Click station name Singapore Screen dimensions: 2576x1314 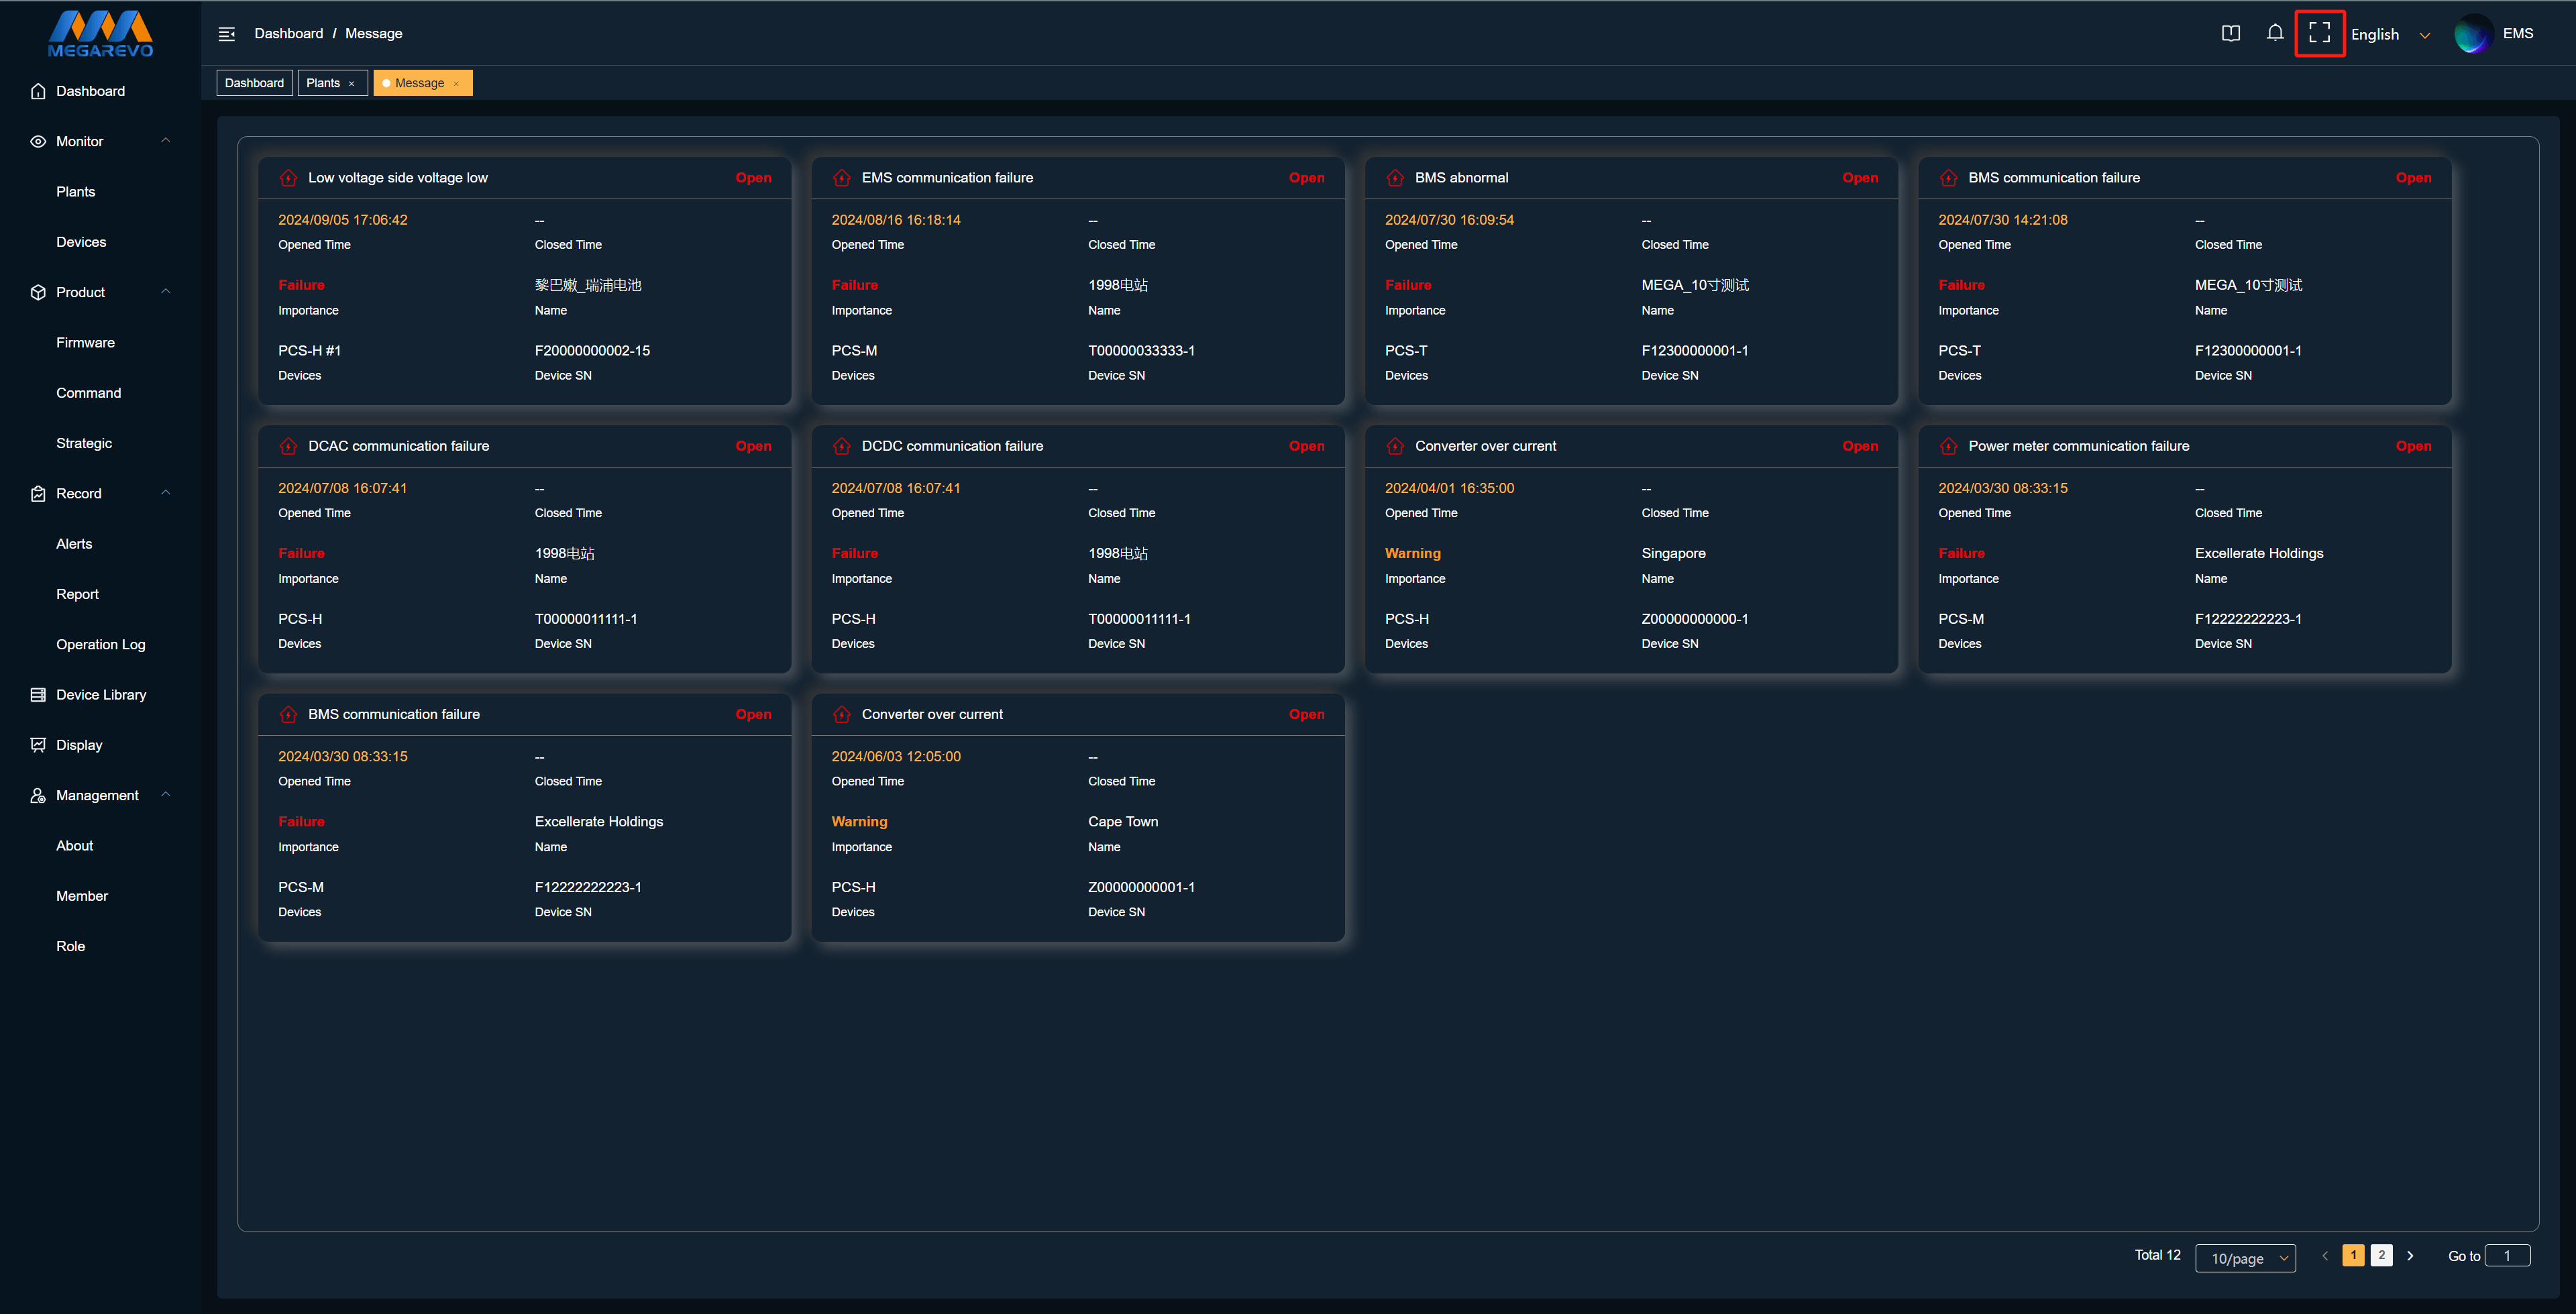1673,553
